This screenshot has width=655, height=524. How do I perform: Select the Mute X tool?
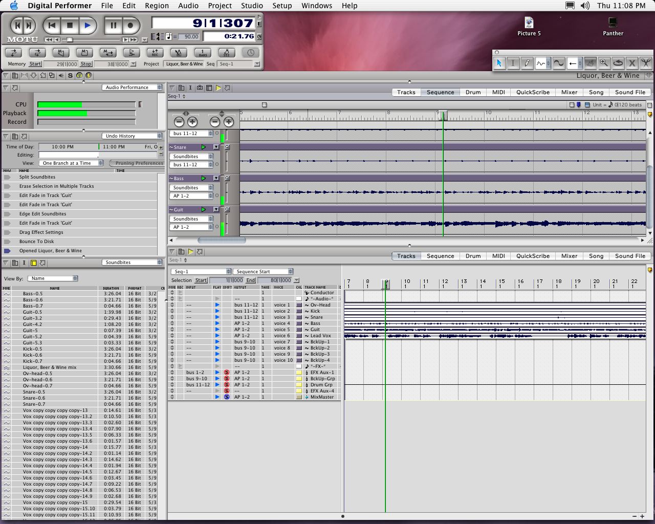click(x=632, y=63)
